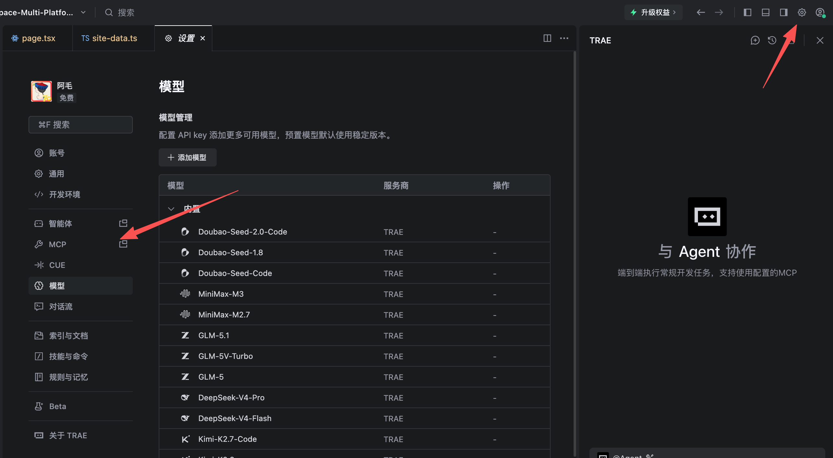Navigate forward with the right arrow
The image size is (833, 458).
point(719,13)
